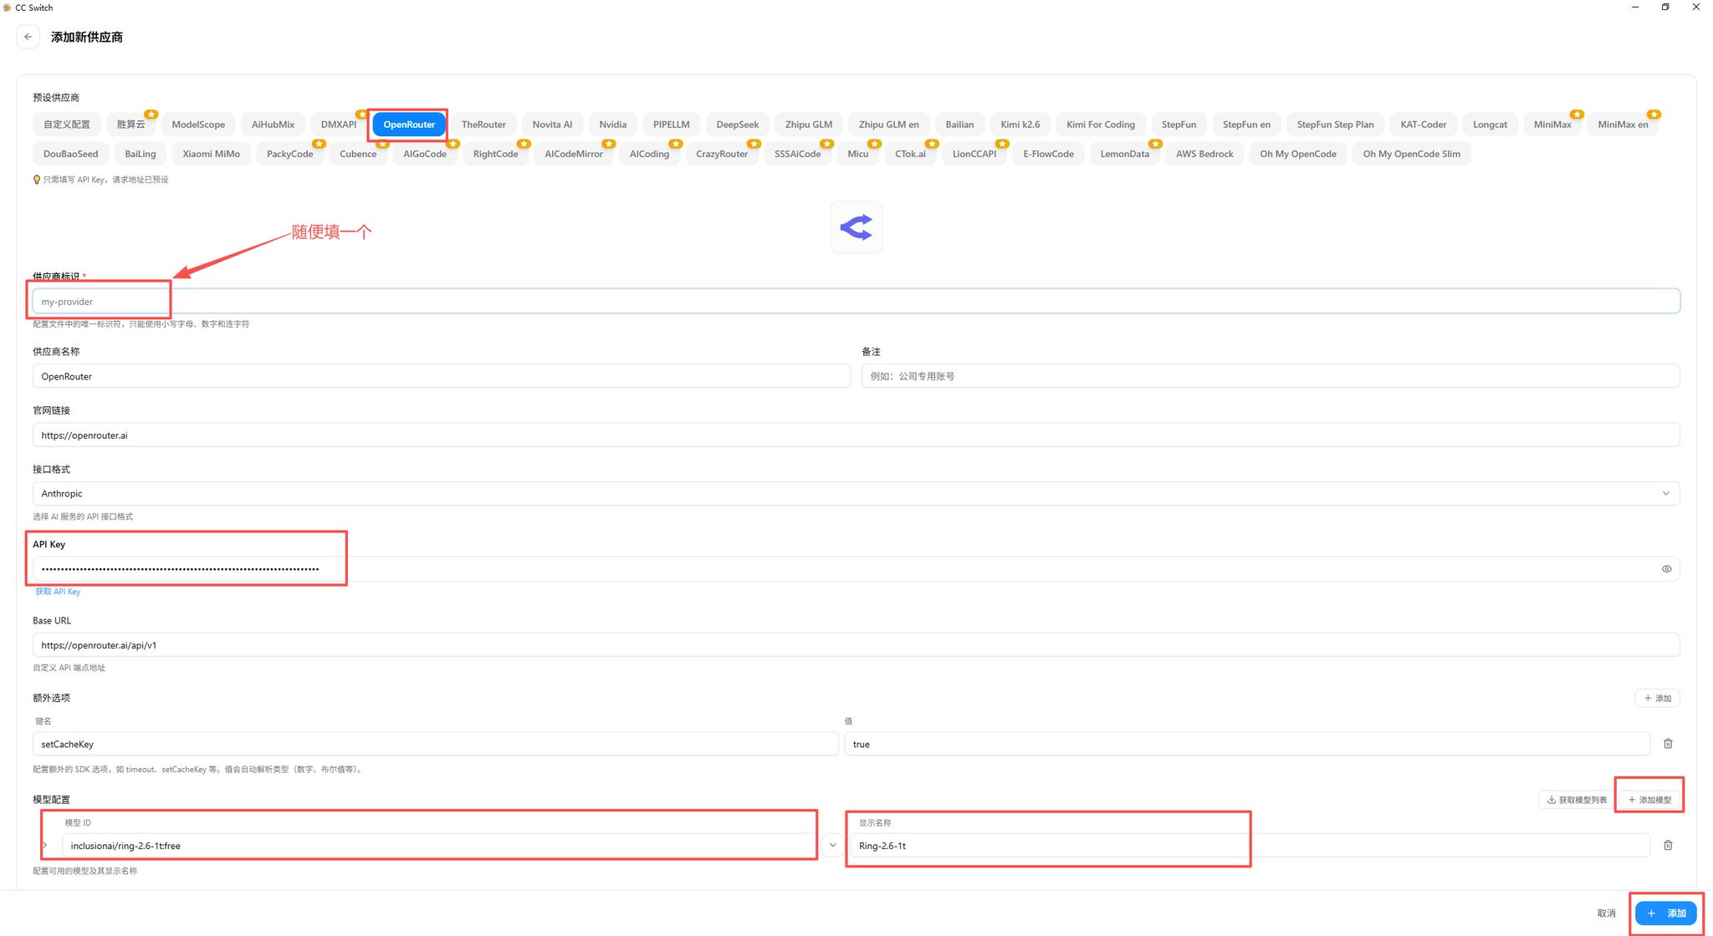Screen dimensions: 1713x936
Task: Select the AWS Bedrock preset provider
Action: pyautogui.click(x=1204, y=154)
